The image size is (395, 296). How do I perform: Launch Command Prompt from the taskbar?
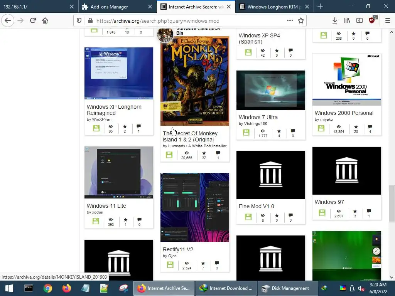click(x=29, y=288)
